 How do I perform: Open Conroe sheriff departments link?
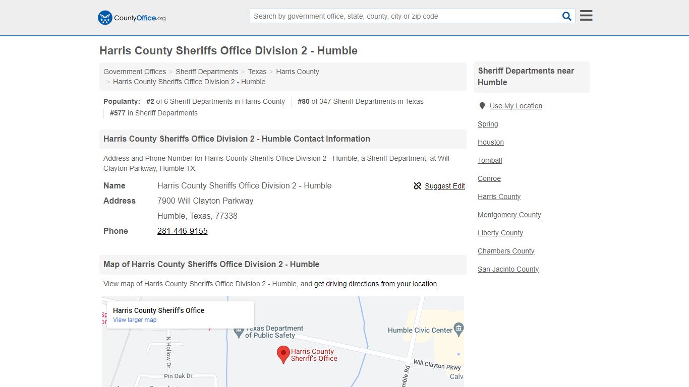[x=489, y=178]
